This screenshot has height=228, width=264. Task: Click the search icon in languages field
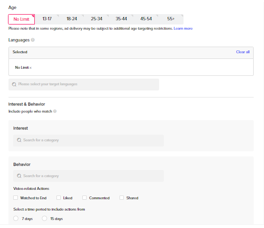pyautogui.click(x=14, y=84)
